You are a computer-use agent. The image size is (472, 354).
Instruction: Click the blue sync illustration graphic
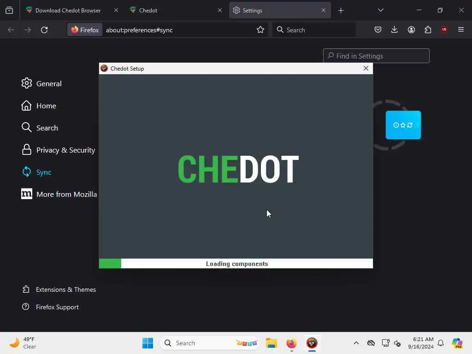click(x=403, y=125)
